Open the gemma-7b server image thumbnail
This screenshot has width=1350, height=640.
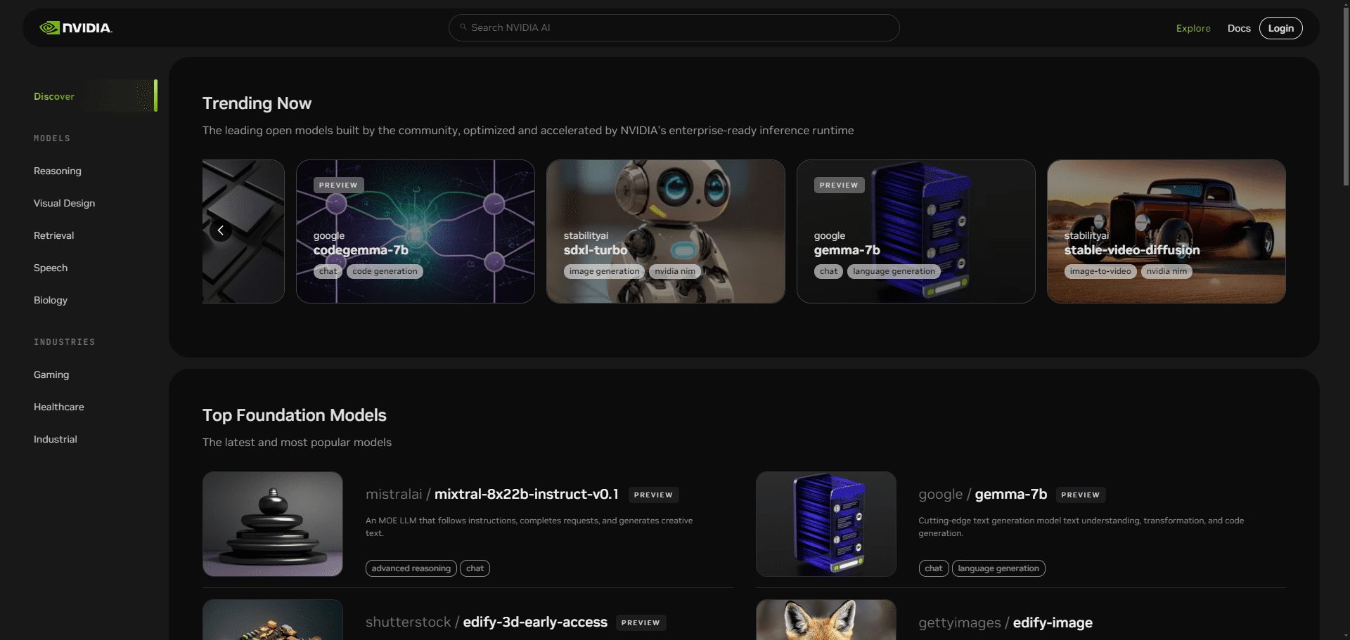tap(825, 523)
